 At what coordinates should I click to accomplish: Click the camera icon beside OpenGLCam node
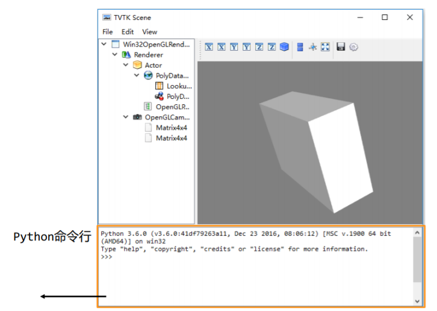coord(137,117)
